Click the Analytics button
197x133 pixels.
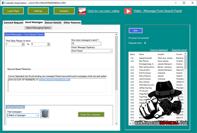(x=64, y=11)
